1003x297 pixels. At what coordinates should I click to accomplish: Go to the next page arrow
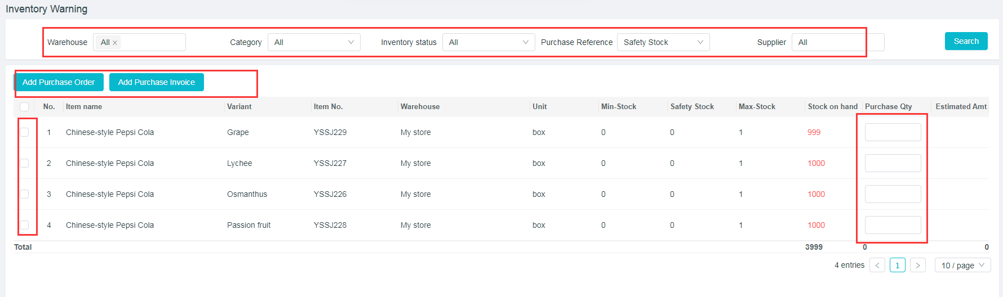coord(917,265)
